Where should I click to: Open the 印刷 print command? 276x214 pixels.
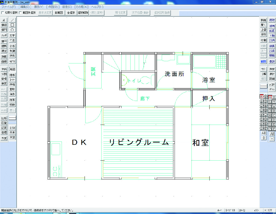click(263, 41)
